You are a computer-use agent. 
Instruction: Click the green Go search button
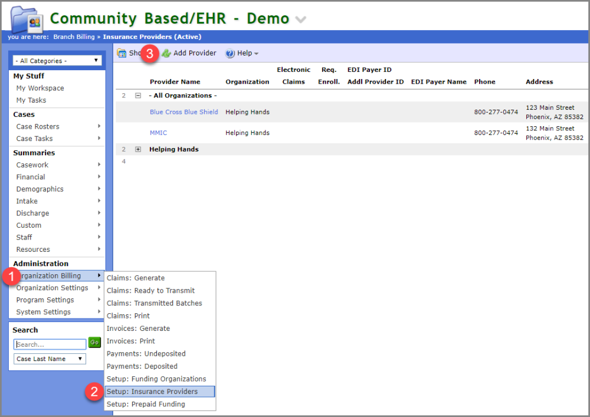coord(94,342)
